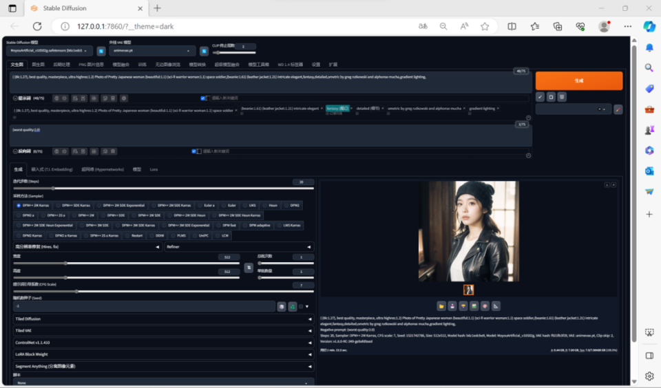Toggle the extra seed checkbox
This screenshot has width=661, height=388.
tap(301, 307)
